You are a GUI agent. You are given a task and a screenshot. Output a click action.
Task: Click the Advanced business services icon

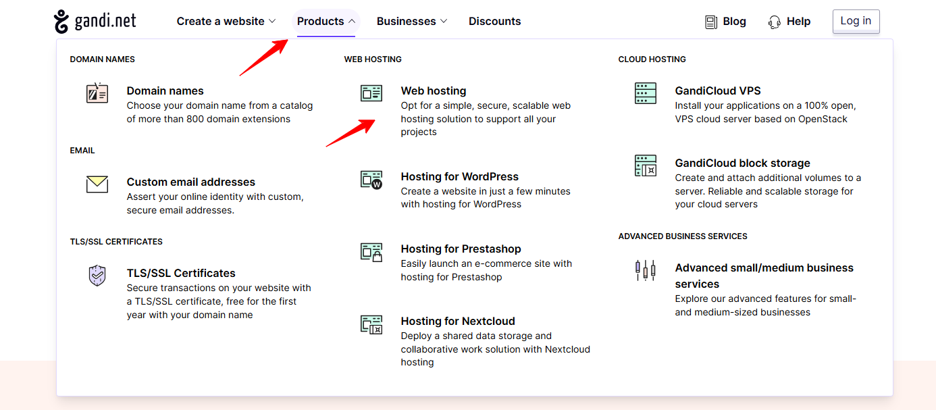click(x=646, y=270)
